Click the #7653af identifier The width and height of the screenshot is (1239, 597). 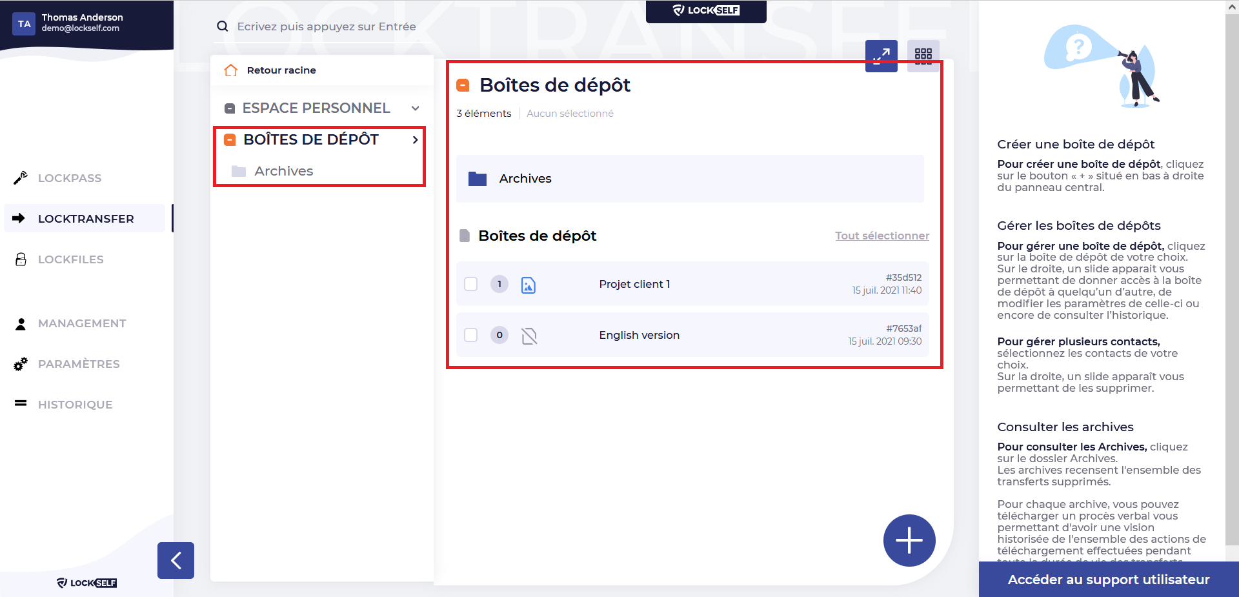(x=903, y=329)
